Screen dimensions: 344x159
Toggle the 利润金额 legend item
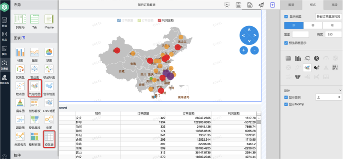coord(166,20)
